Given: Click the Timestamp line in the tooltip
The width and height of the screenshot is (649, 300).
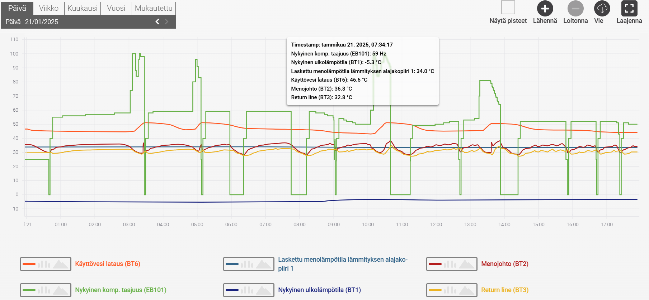Looking at the screenshot, I should click(x=342, y=45).
